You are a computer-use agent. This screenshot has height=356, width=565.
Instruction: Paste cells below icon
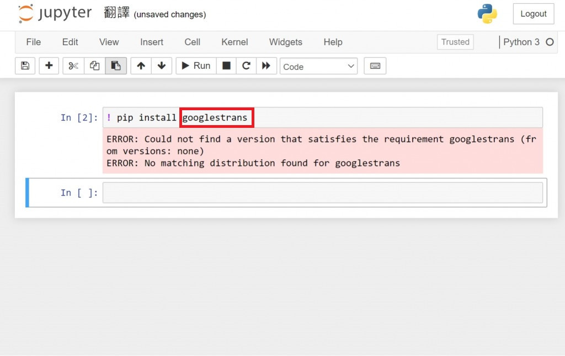[116, 66]
